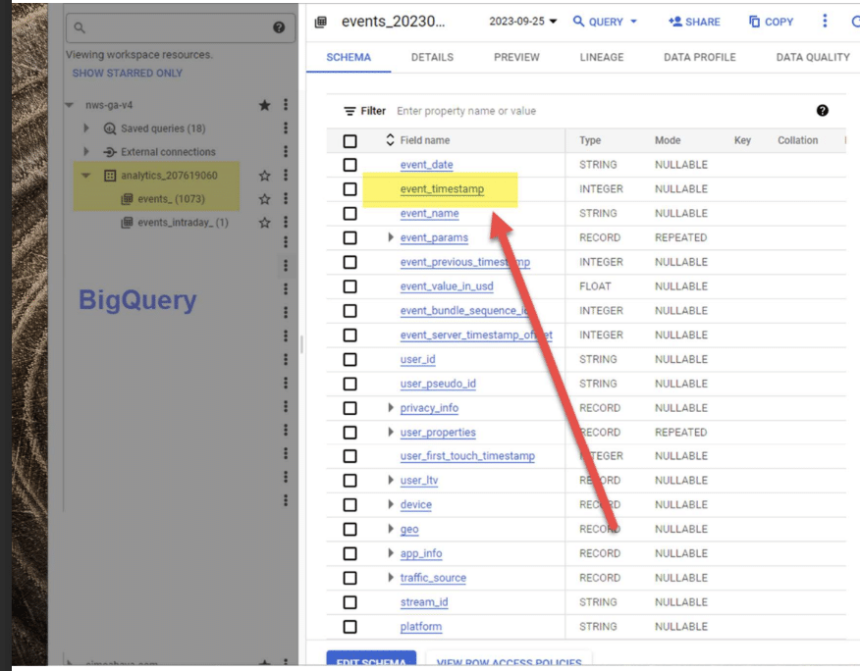
Task: Expand the event_params record field
Action: pyautogui.click(x=391, y=237)
